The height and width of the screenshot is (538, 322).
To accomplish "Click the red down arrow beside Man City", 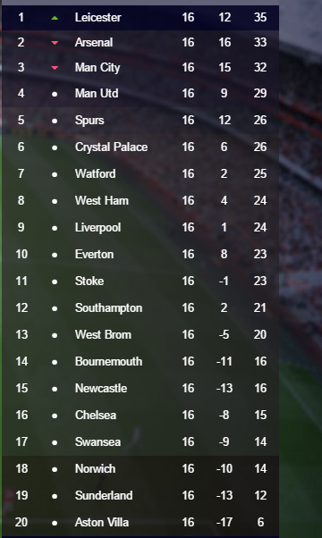I will coord(55,68).
